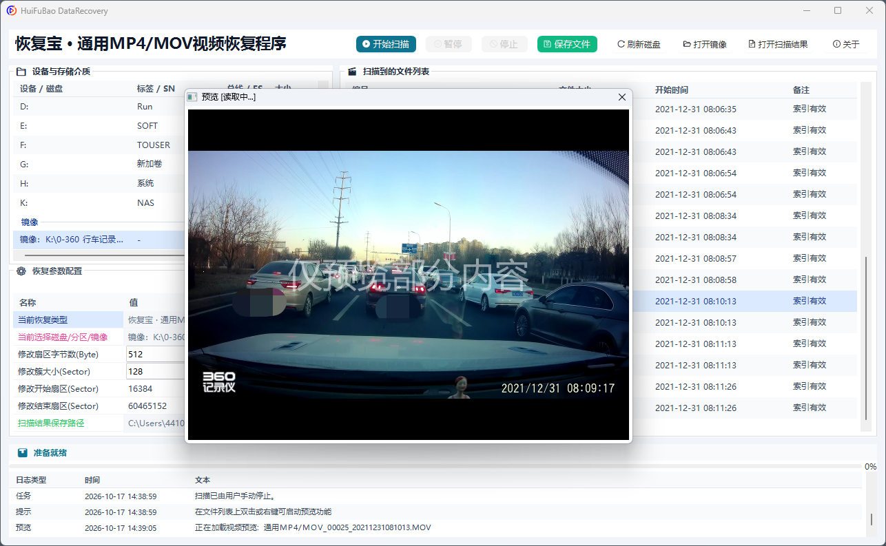Select file row starting 08:08:57

pyautogui.click(x=745, y=258)
